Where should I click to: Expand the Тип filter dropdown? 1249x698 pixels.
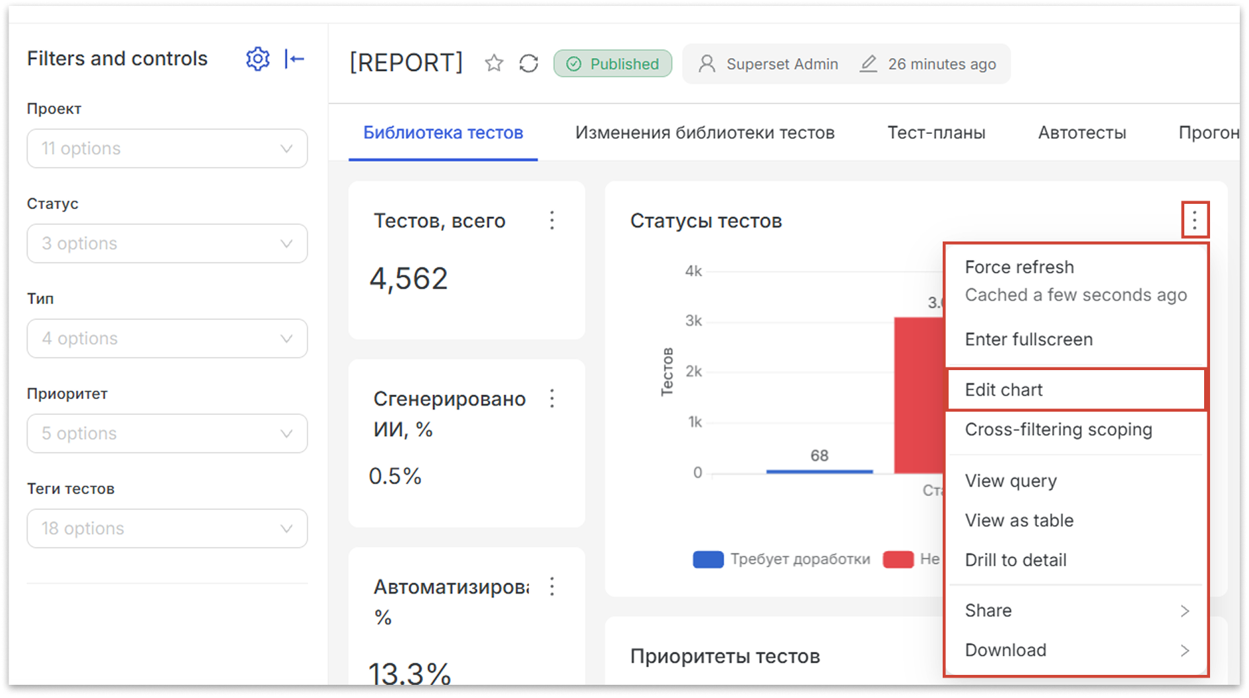[x=167, y=338]
